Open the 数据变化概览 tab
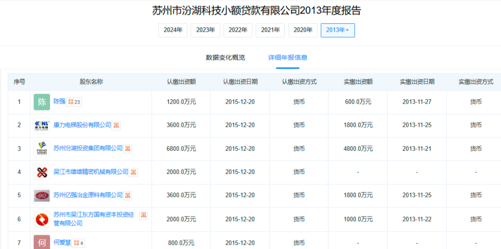Screen dimensions: 501x249 [225, 58]
